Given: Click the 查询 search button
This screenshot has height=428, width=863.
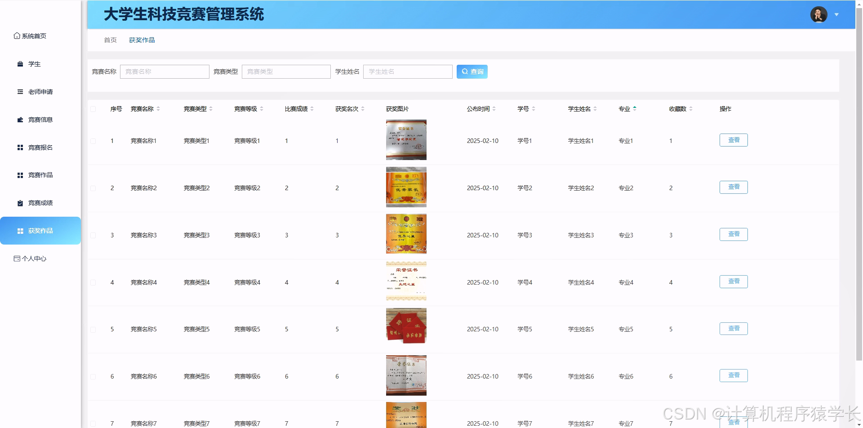Looking at the screenshot, I should click(472, 71).
